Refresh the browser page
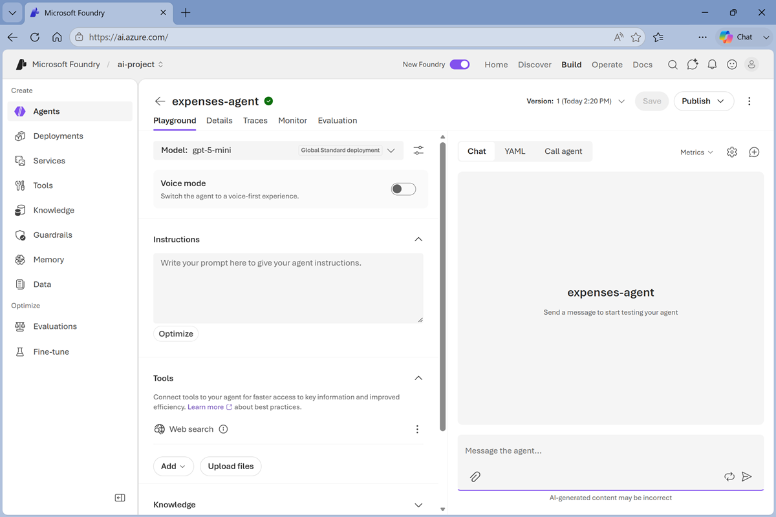The width and height of the screenshot is (776, 517). click(35, 37)
